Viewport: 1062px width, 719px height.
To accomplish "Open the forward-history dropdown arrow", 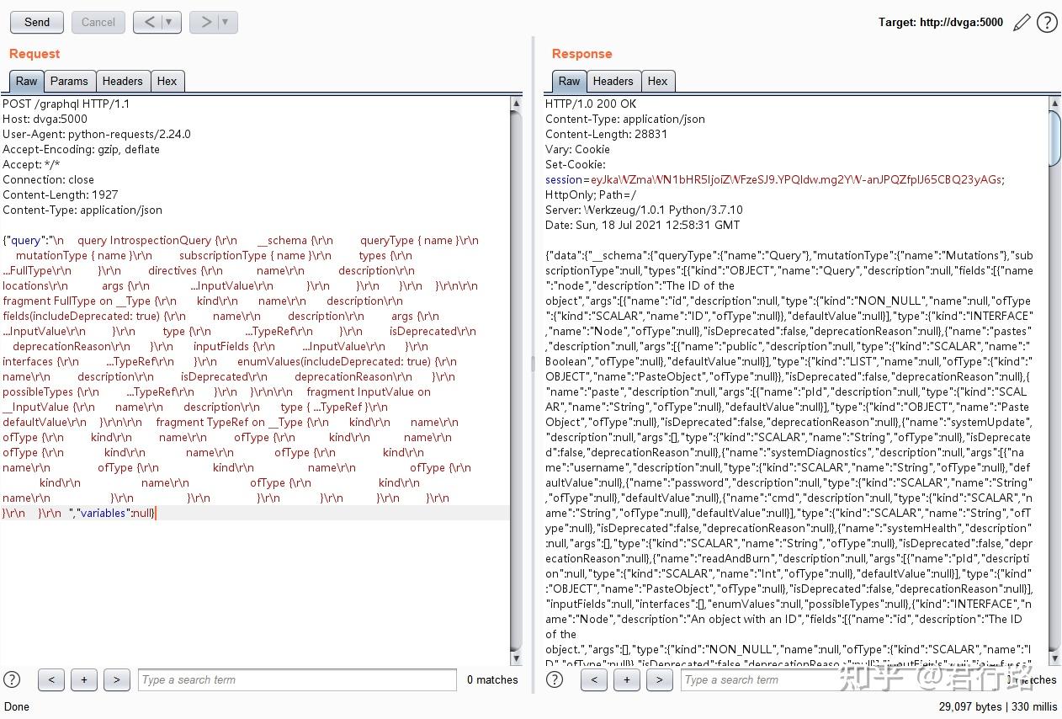I will (x=227, y=23).
